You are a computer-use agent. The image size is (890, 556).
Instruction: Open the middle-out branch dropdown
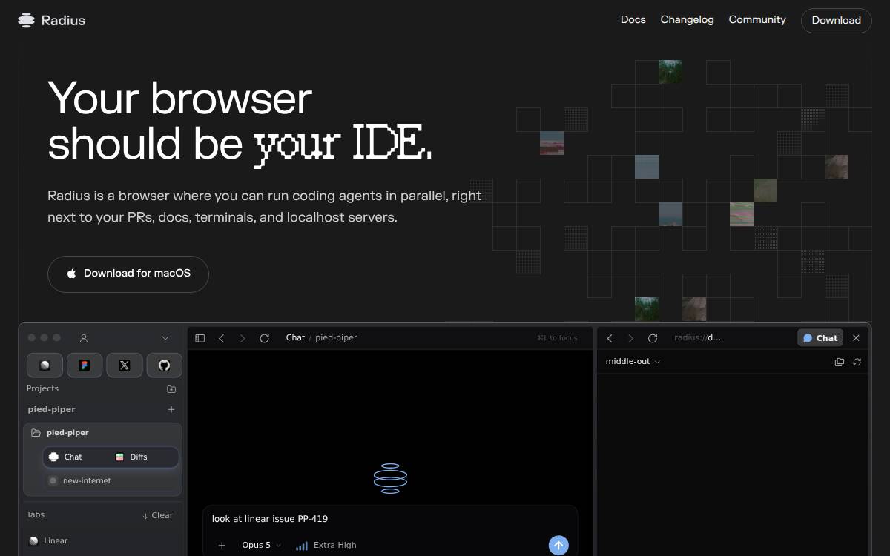633,362
